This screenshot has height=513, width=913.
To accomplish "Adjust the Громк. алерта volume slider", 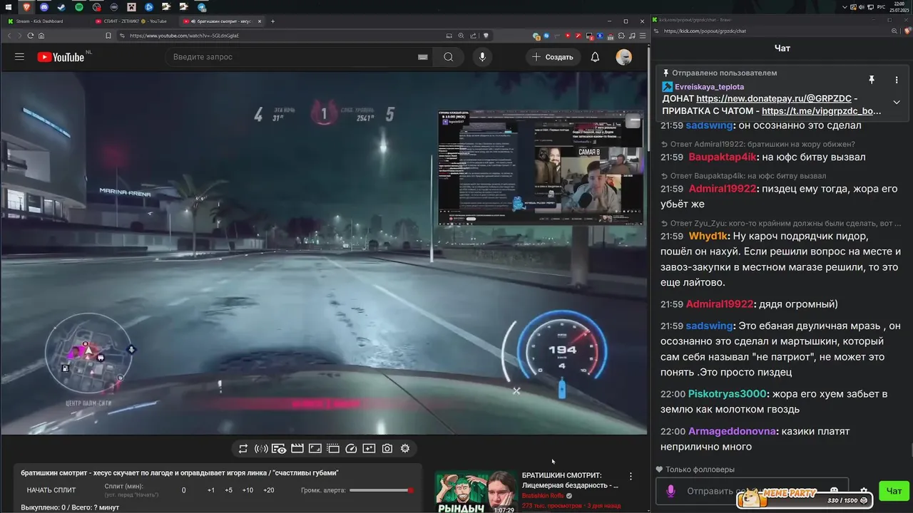I will pos(382,490).
